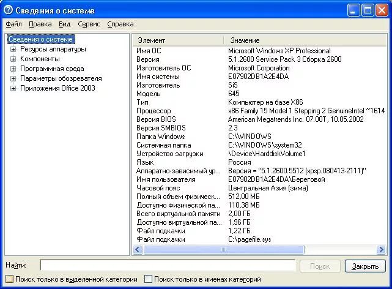Select the Всего виртуальной памяти row
The height and width of the screenshot is (289, 392).
[x=260, y=214]
